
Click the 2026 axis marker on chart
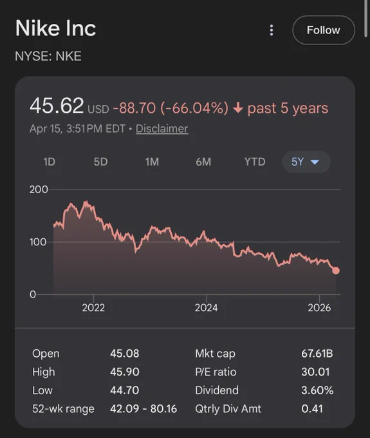click(319, 307)
